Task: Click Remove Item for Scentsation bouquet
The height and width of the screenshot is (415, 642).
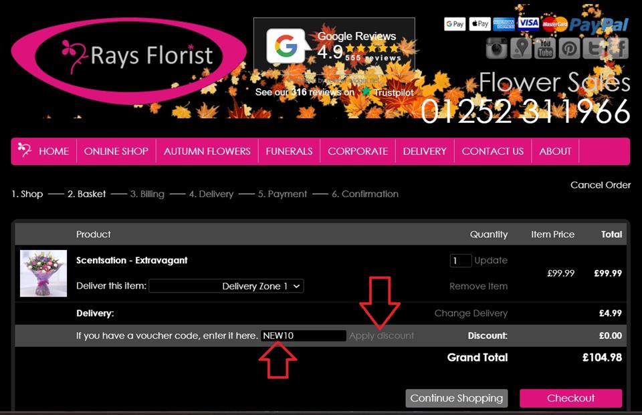Action: 478,286
